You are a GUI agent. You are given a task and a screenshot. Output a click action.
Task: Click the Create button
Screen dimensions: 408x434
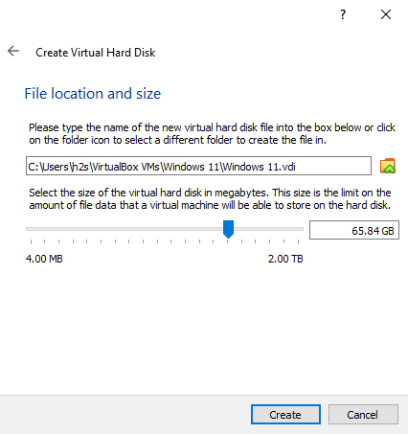(x=285, y=415)
